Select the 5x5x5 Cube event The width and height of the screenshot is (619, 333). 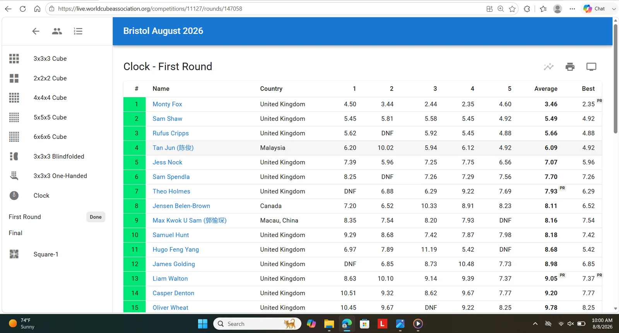(x=57, y=117)
